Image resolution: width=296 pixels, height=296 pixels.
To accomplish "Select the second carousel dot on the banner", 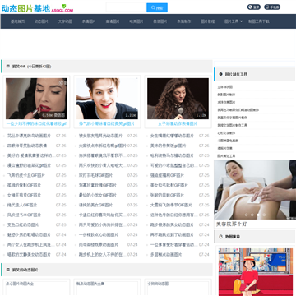I will pos(252,215).
